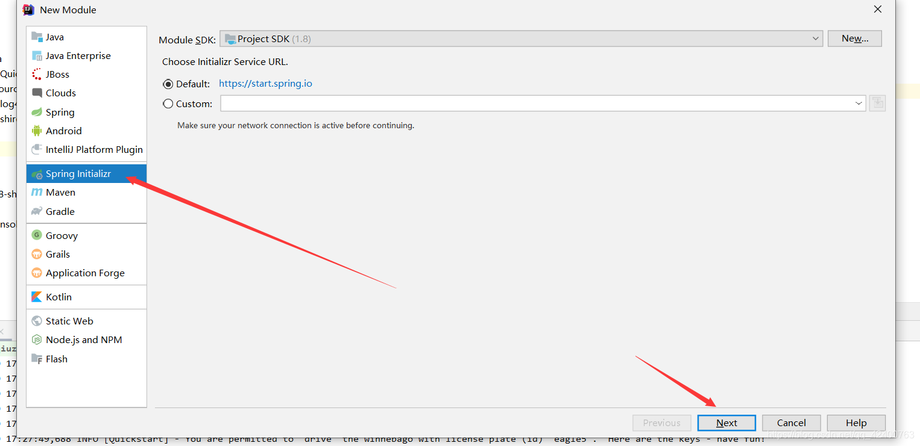Select the Flash icon
The height and width of the screenshot is (446, 920).
click(37, 359)
